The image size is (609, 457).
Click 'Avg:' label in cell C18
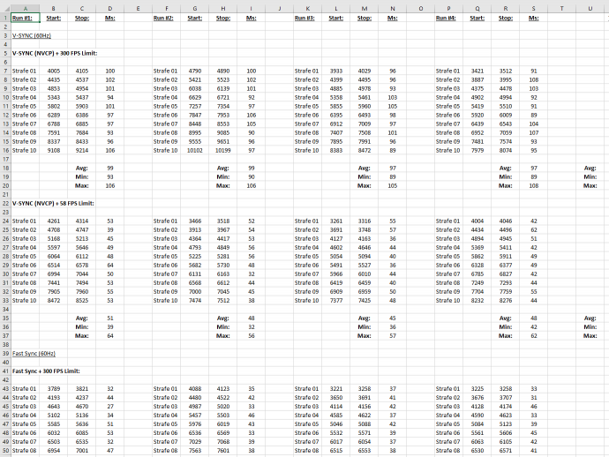[x=81, y=169]
